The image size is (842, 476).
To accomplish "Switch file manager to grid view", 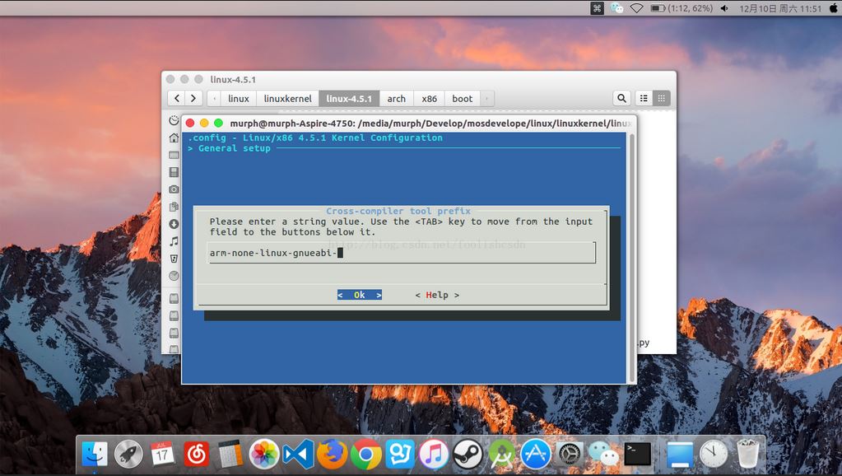I will click(662, 98).
